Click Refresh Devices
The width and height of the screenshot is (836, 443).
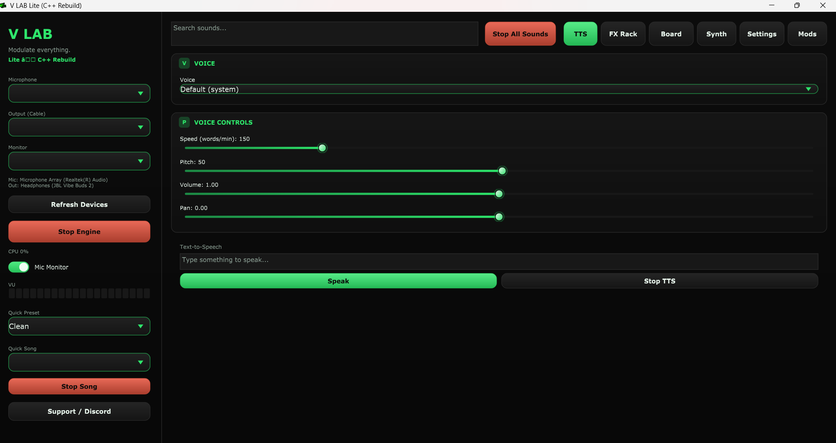click(x=79, y=204)
